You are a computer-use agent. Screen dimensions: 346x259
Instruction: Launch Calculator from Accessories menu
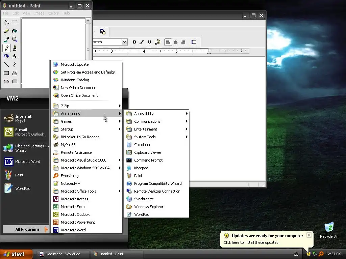[157, 145]
